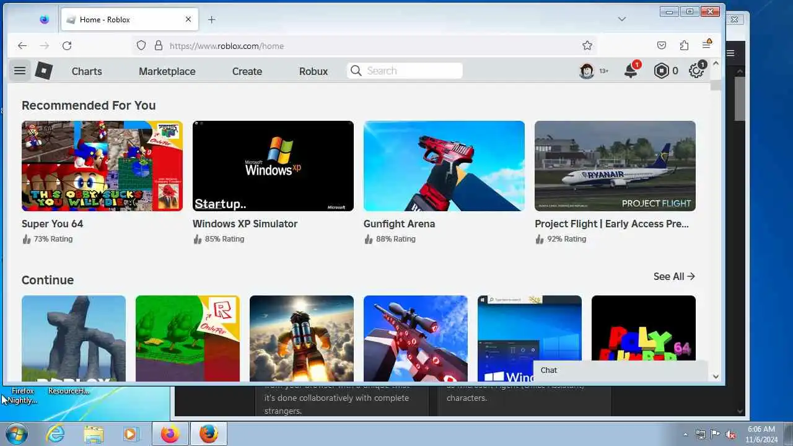Select the Home - Roblox tab
This screenshot has height=446, width=793.
coord(129,19)
